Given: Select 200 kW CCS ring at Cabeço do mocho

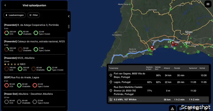Looking at the screenshot, I should click(7, 49).
